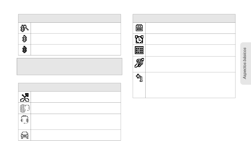Screen dimensions: 251x167
Task: Click the TTY typewriter device icon
Action: tap(139, 28)
